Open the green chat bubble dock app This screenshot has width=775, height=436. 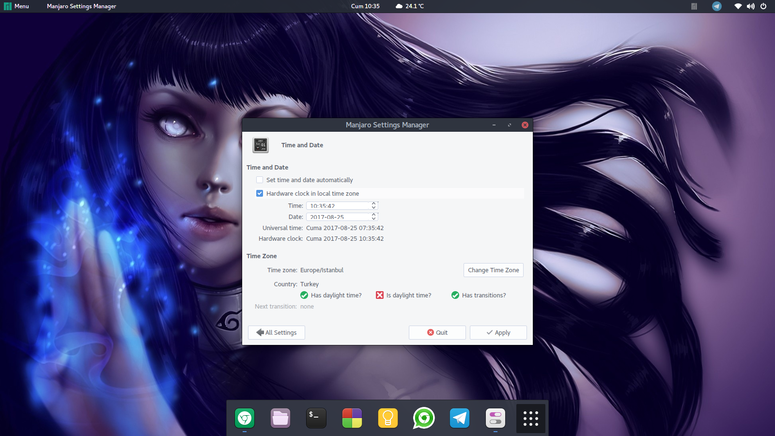[424, 418]
